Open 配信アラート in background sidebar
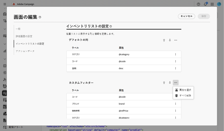Screen dimensions: 224x131 coord(16,127)
